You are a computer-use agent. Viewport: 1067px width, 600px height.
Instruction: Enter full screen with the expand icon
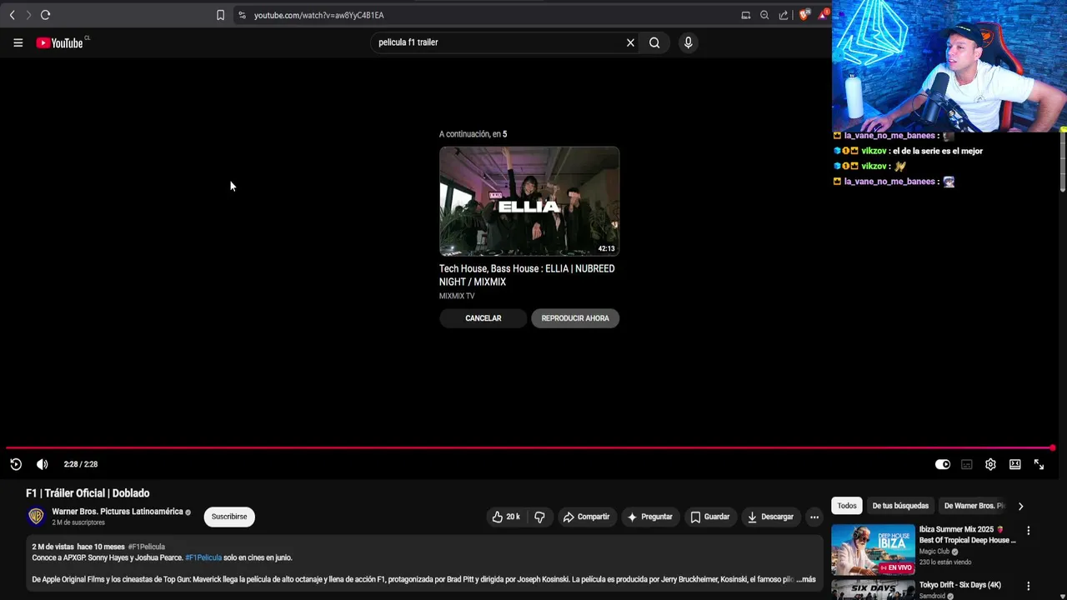click(x=1039, y=464)
